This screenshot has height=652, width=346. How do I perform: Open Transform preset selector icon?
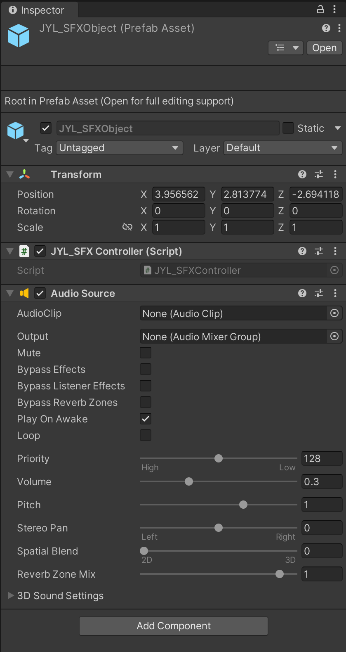319,174
